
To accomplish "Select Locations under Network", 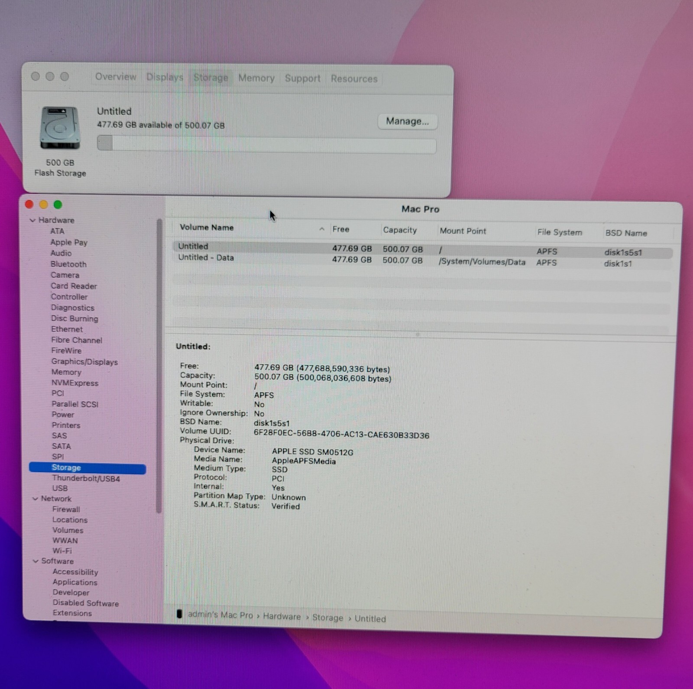I will click(x=70, y=520).
